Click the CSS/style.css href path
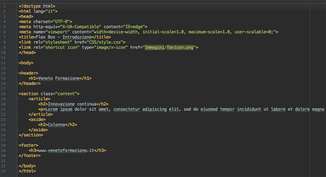 [105, 42]
